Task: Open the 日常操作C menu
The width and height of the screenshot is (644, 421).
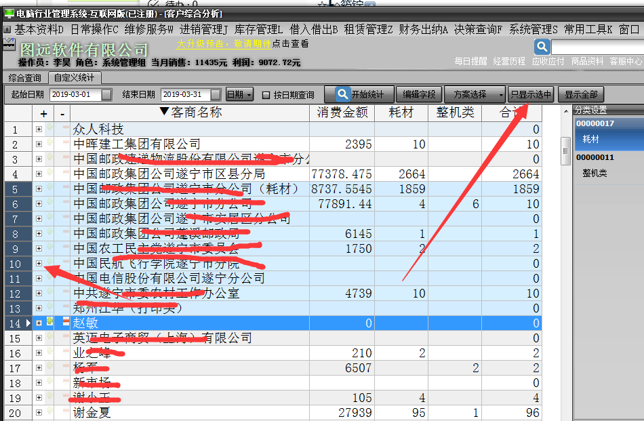Action: pos(94,30)
